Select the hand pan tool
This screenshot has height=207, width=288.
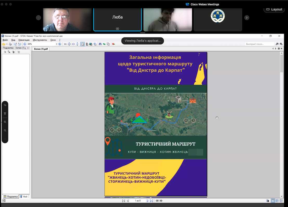click(x=82, y=44)
